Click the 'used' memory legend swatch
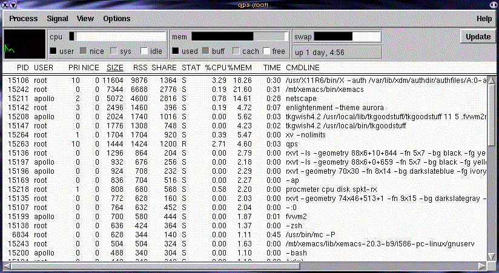The image size is (499, 273). pyautogui.click(x=176, y=51)
